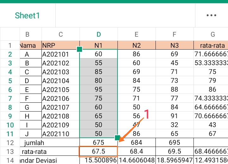The height and width of the screenshot is (164, 228).
Task: Click the bottom selection handle below row 11
Action: click(x=117, y=137)
